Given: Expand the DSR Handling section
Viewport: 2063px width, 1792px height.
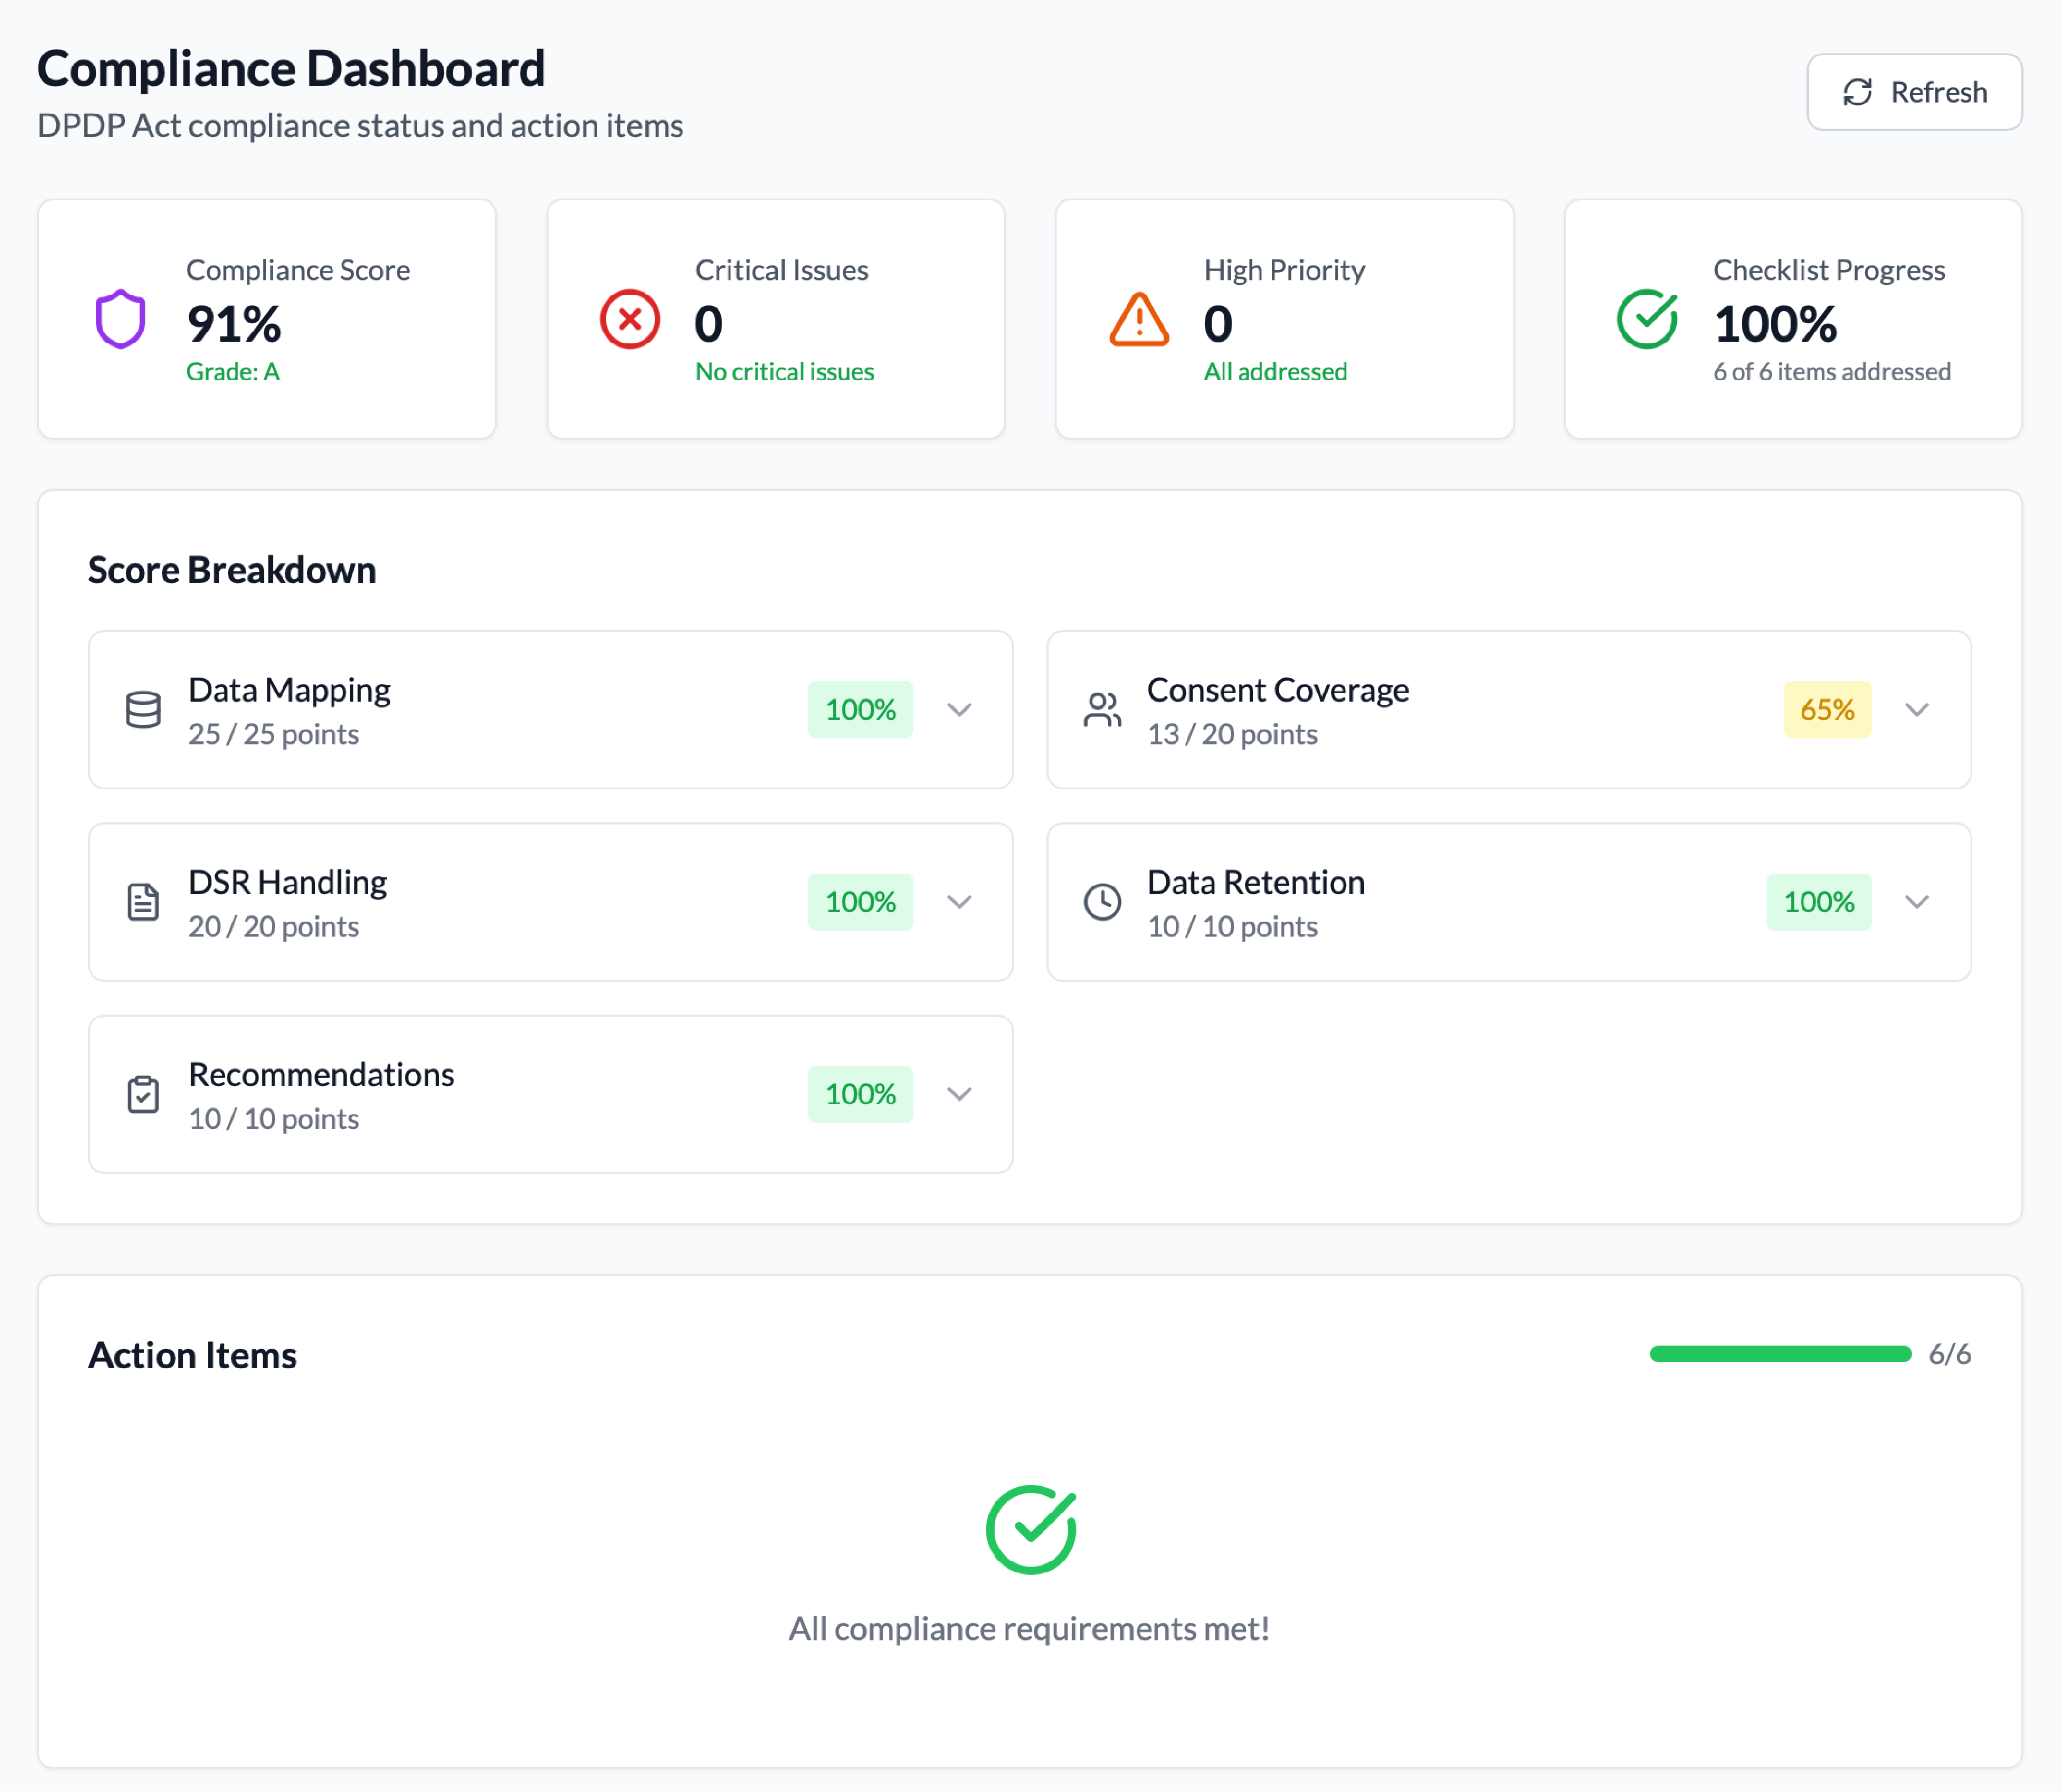Looking at the screenshot, I should pyautogui.click(x=959, y=901).
